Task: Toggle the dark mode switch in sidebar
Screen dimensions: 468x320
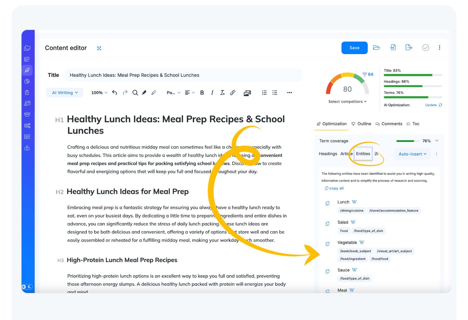Action: 27,287
